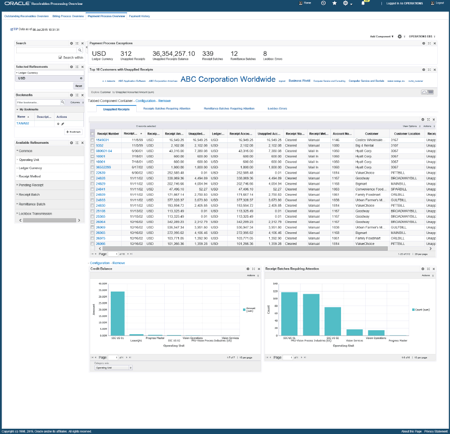Edit the TANA02 bookmark with pencil icon
The width and height of the screenshot is (450, 434).
[x=62, y=124]
